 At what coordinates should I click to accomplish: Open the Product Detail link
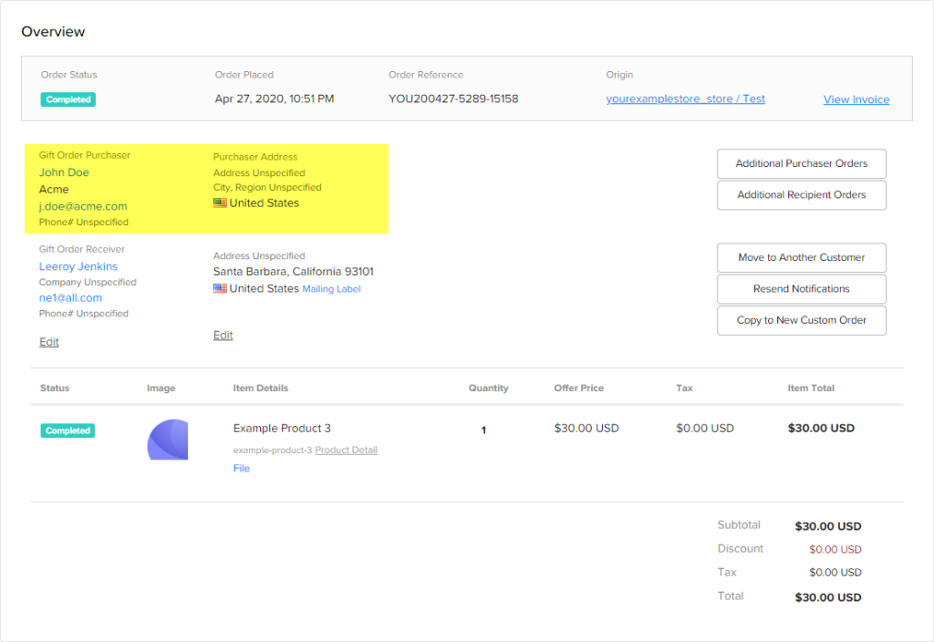tap(346, 450)
